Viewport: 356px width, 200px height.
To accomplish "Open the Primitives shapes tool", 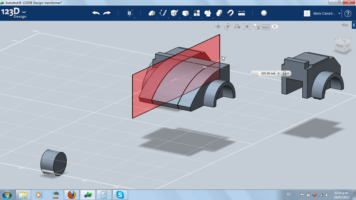I will coord(152,13).
